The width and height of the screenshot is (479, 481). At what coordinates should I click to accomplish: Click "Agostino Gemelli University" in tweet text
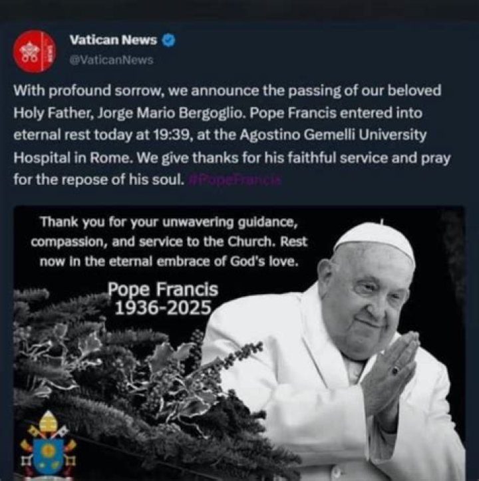[x=333, y=135]
